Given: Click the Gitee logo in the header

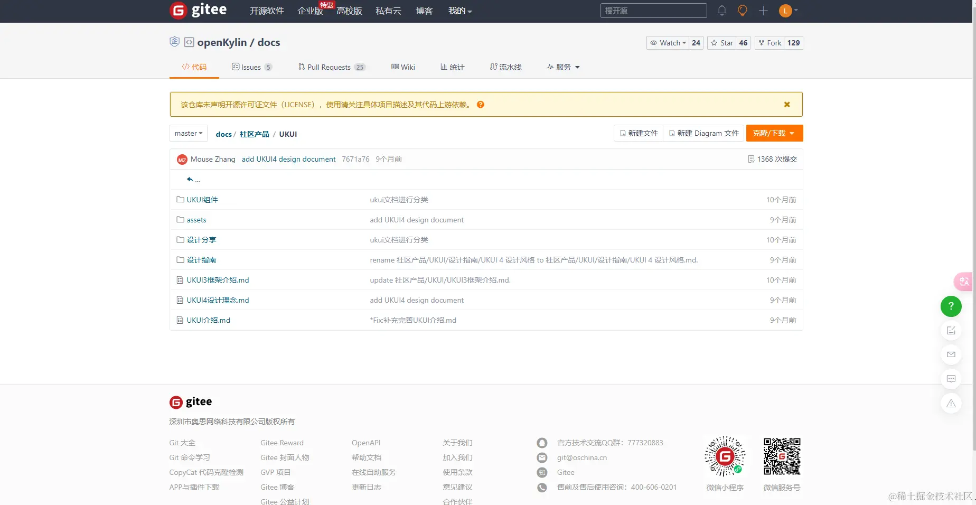Looking at the screenshot, I should tap(198, 10).
